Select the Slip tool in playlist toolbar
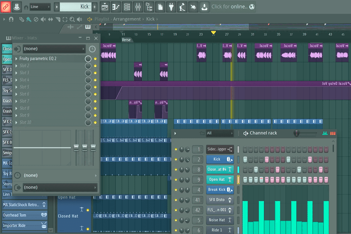 pos(50,19)
